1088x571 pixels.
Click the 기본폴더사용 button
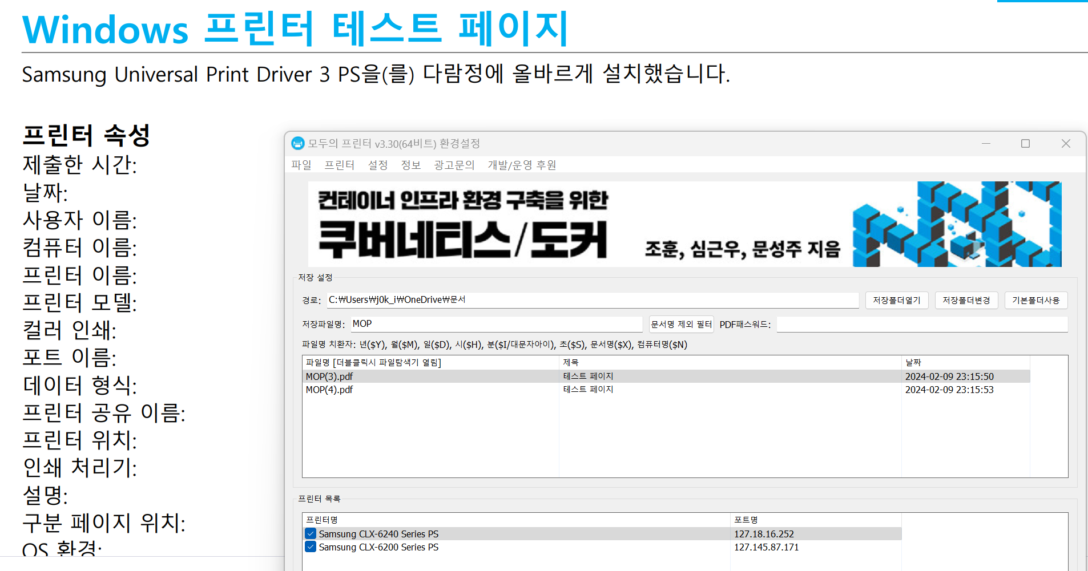(1036, 300)
